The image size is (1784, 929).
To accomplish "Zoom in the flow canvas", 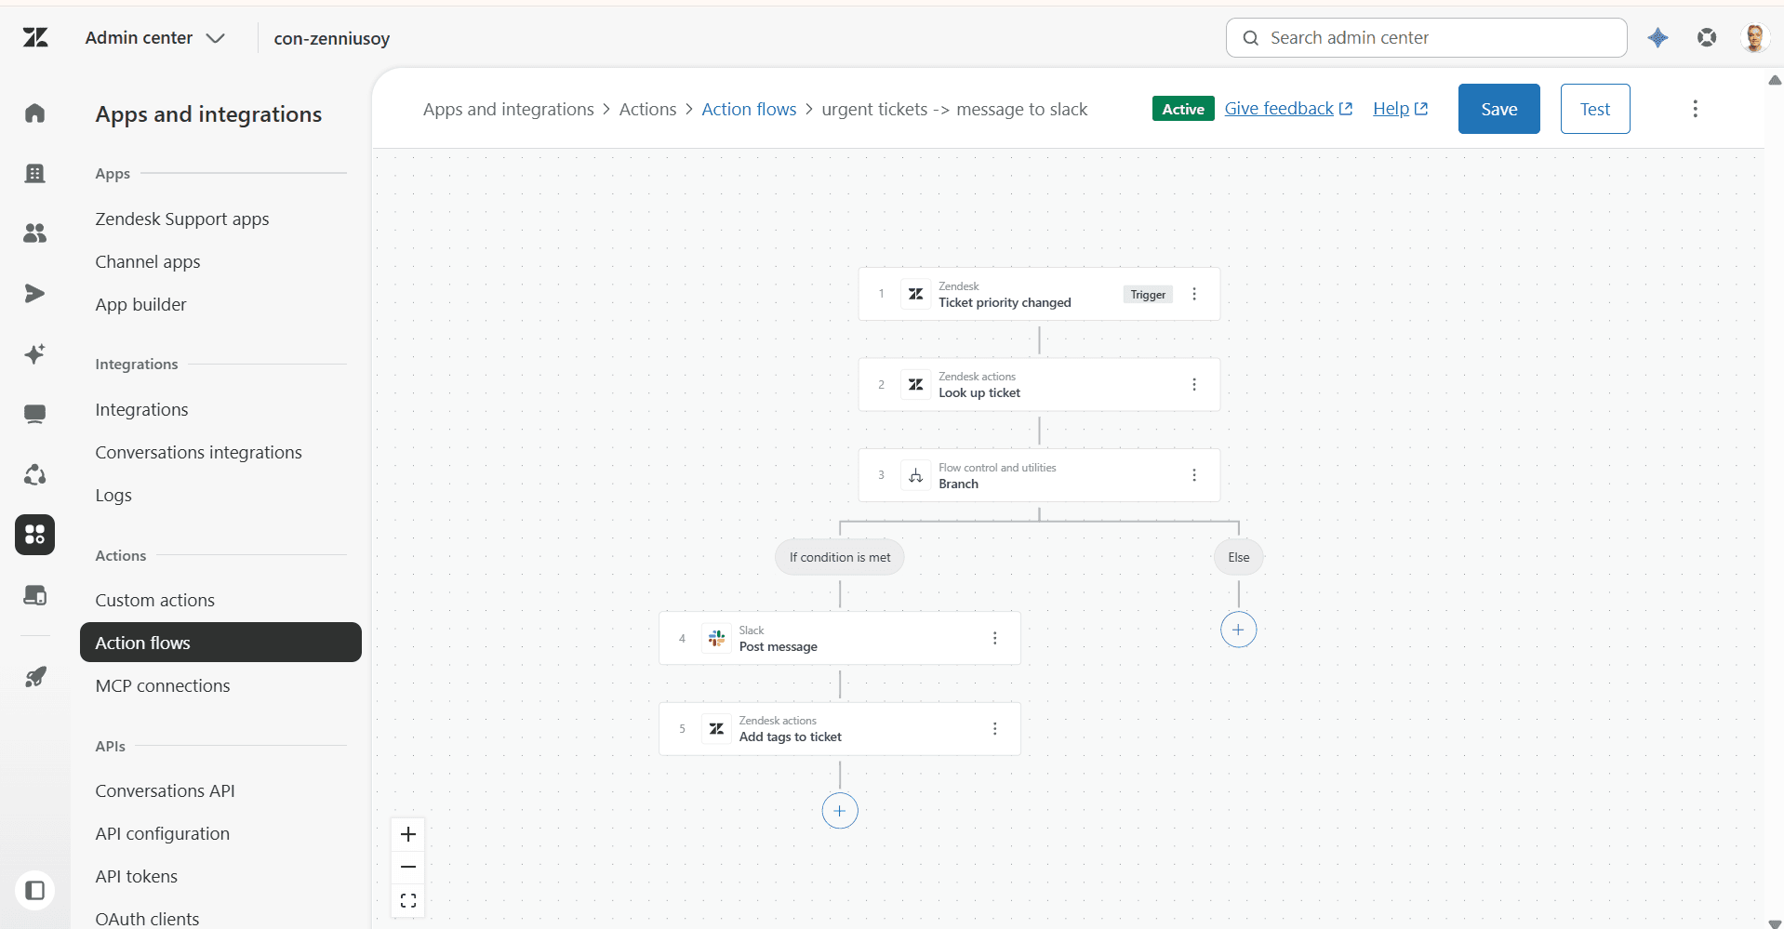I will [x=408, y=834].
